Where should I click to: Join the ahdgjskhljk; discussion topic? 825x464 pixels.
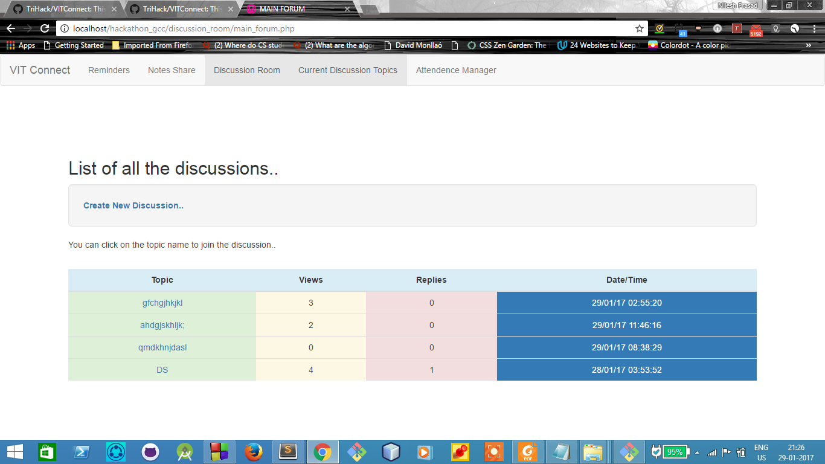[162, 325]
